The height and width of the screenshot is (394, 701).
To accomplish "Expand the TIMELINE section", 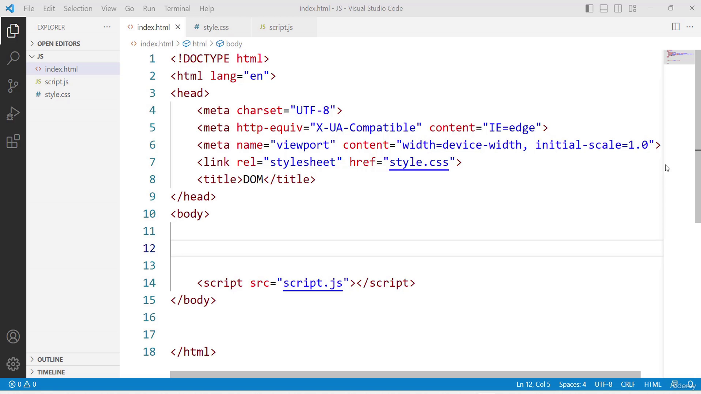I will [x=73, y=372].
